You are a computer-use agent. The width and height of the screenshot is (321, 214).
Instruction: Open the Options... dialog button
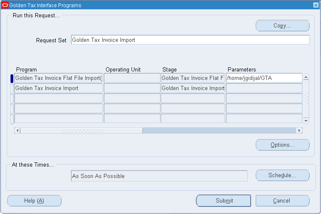pos(282,145)
